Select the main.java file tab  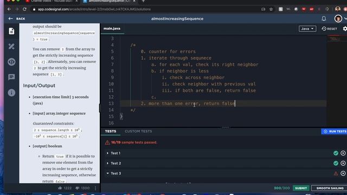tap(112, 29)
